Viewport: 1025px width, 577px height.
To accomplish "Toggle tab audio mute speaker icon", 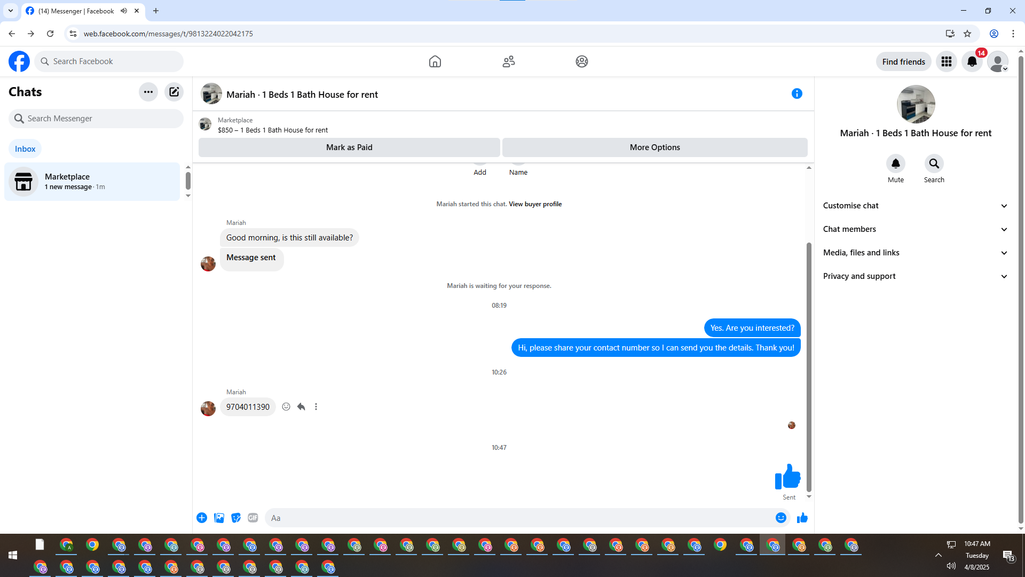I will click(x=124, y=11).
